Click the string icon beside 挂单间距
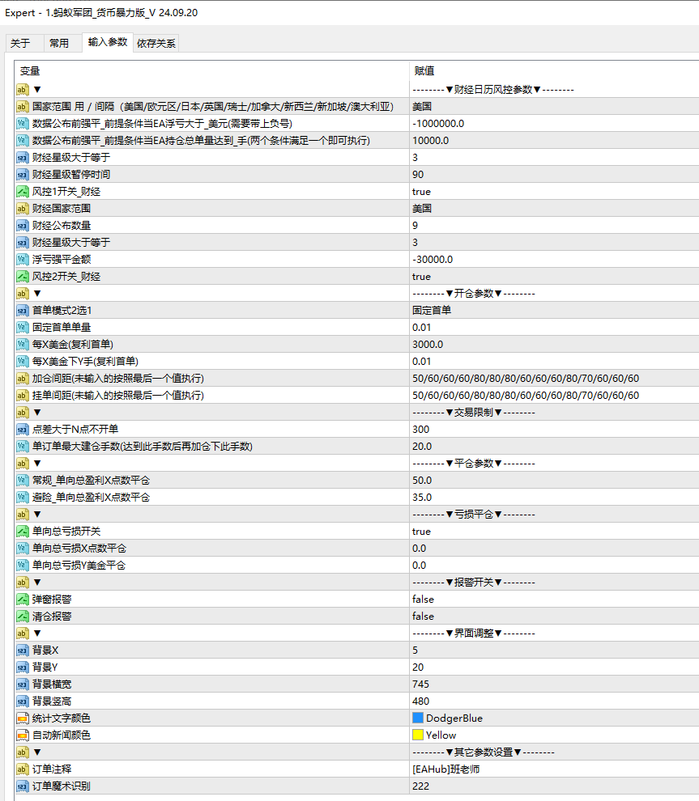The width and height of the screenshot is (699, 801). point(22,396)
